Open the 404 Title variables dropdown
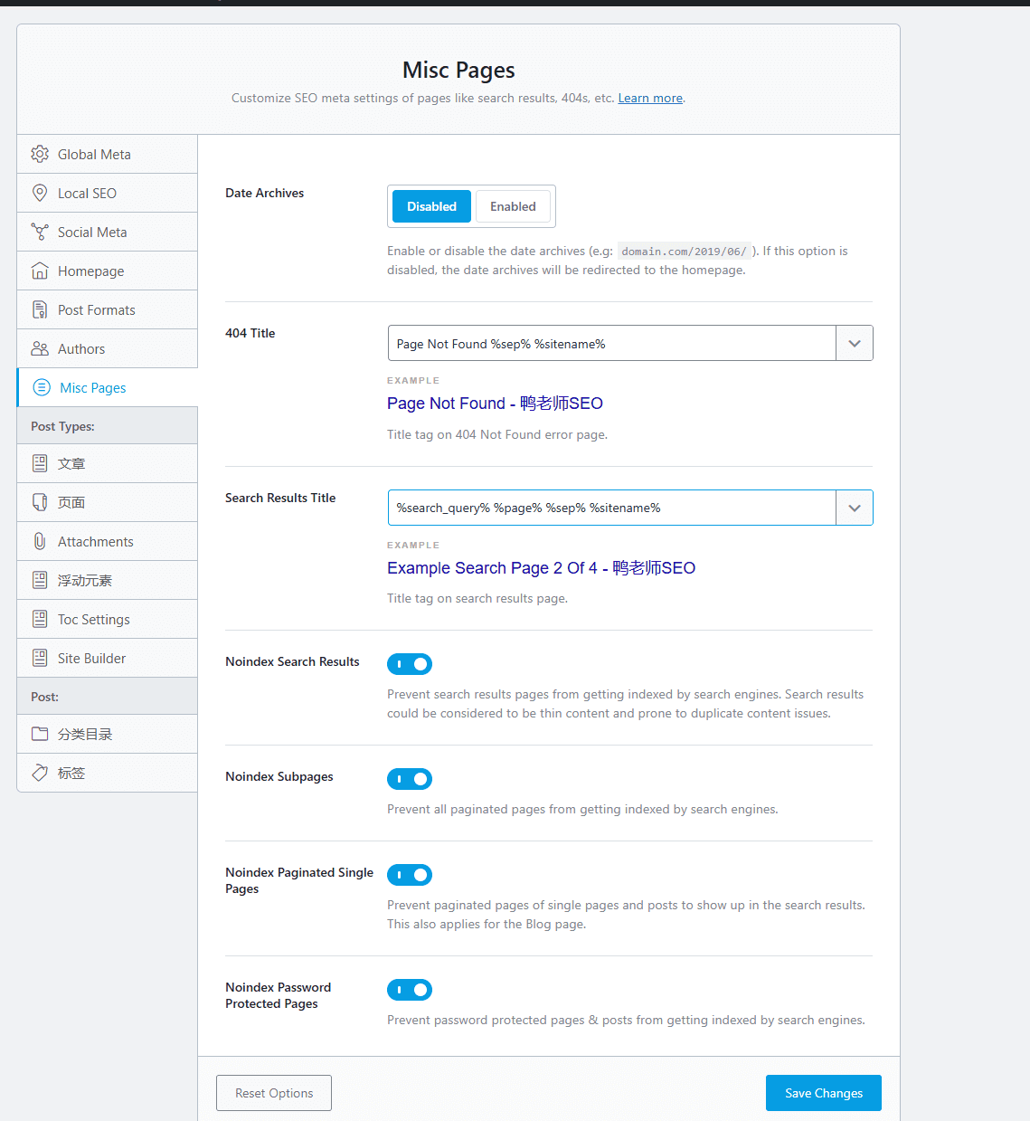1030x1121 pixels. (x=855, y=343)
